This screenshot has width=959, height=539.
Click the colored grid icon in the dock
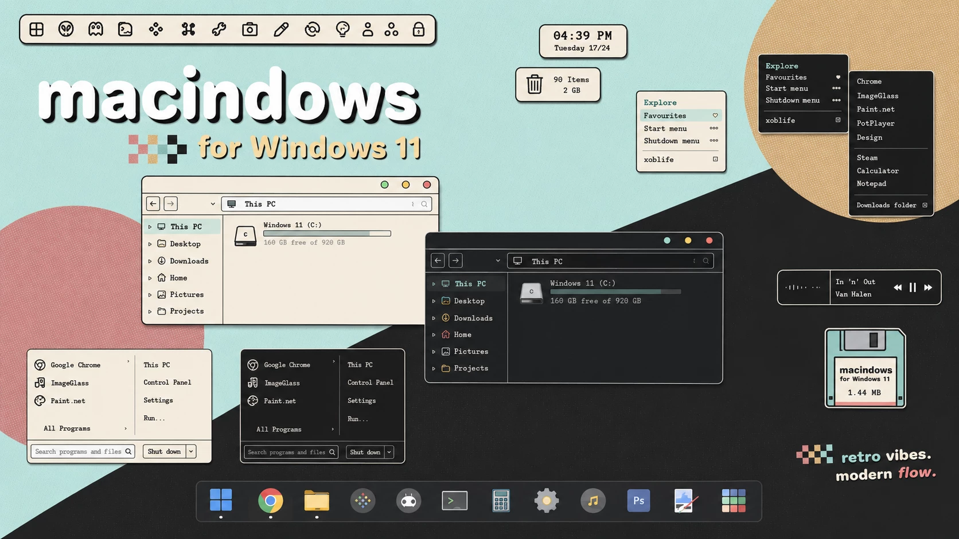pyautogui.click(x=734, y=501)
